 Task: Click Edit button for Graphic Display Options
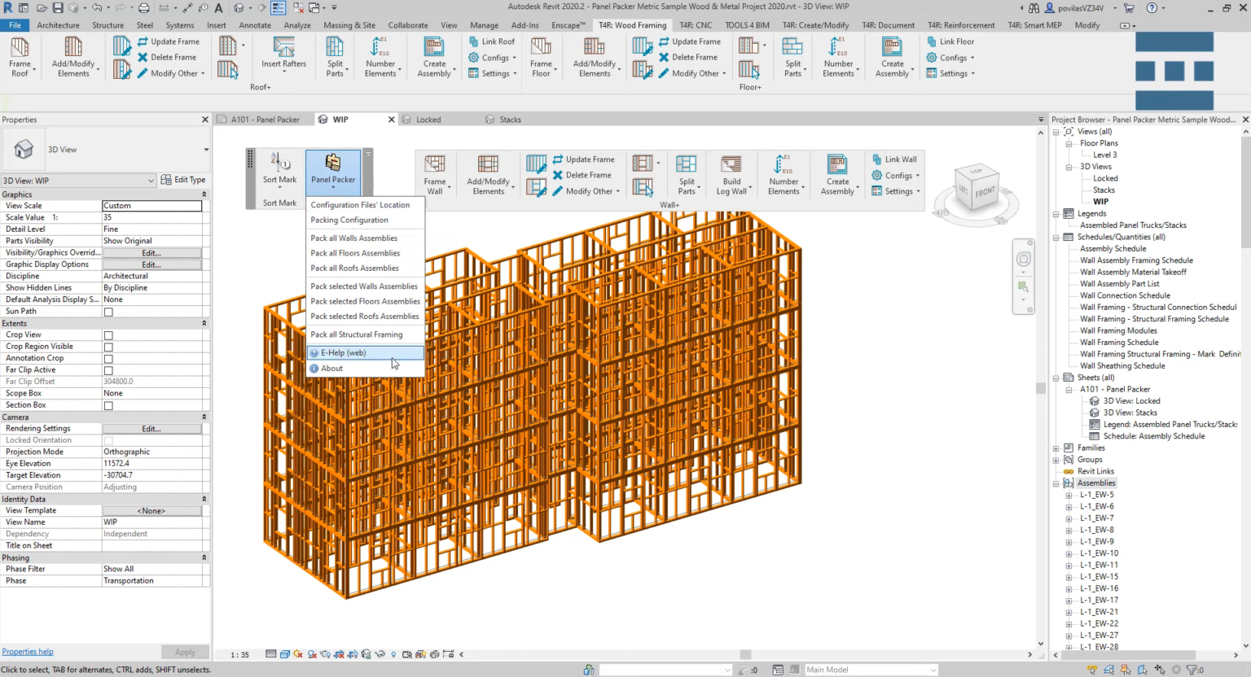(151, 264)
